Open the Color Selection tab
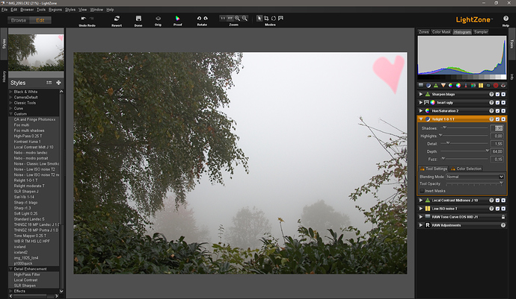Viewport: 516px width, 299px height. click(x=466, y=169)
